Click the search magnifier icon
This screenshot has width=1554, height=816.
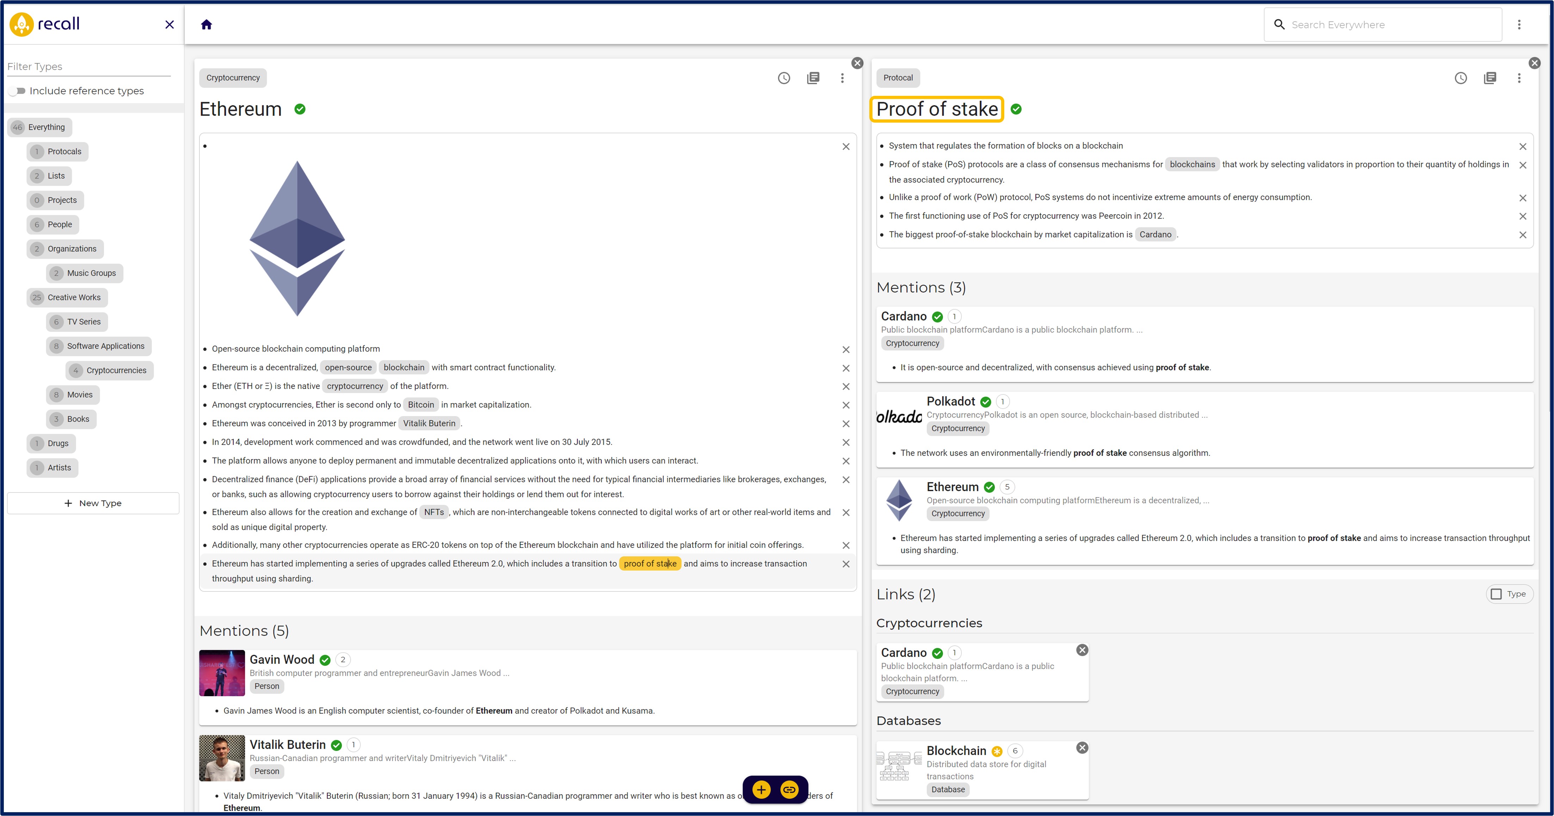(1279, 25)
